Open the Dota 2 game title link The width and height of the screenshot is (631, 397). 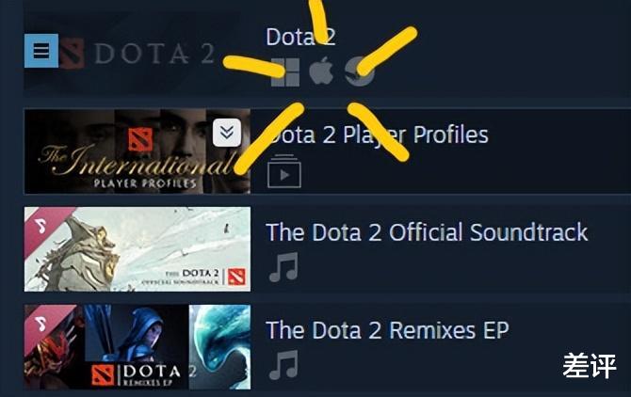[300, 37]
